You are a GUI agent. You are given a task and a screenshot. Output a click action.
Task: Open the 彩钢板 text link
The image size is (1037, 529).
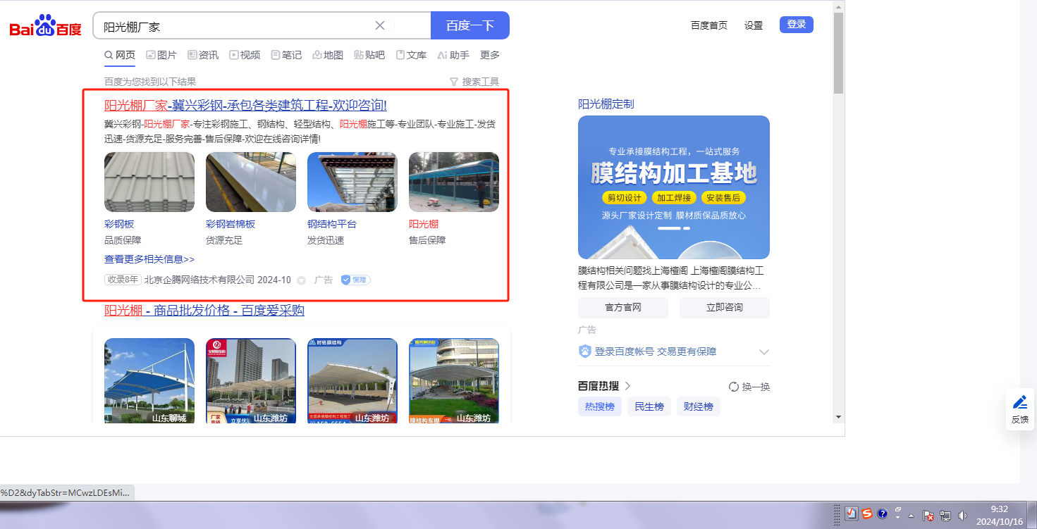click(x=119, y=224)
